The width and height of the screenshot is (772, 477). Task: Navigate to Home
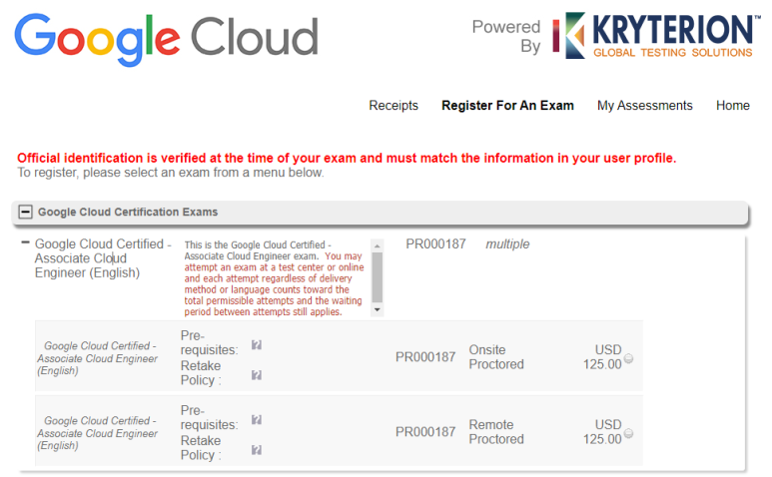[733, 105]
